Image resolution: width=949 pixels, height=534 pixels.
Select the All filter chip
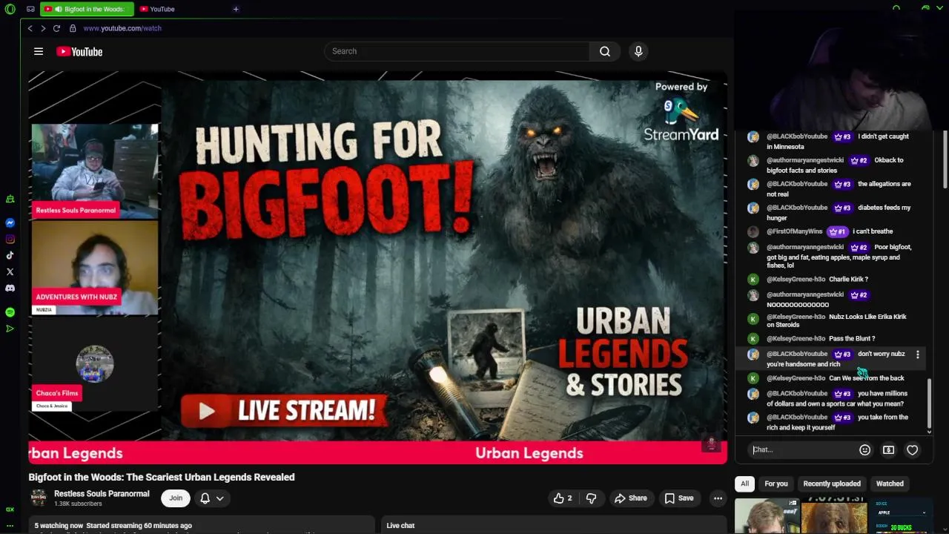[745, 484]
